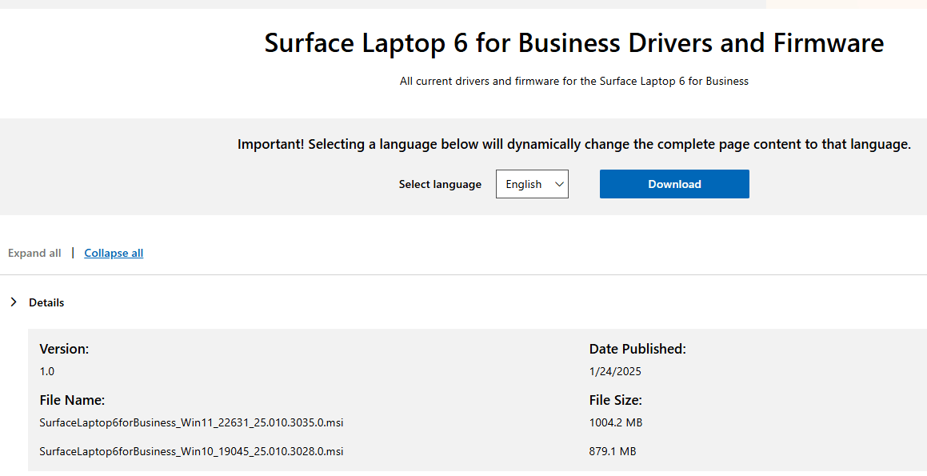Select the Win10 19045 .msi file name
927x476 pixels.
191,451
